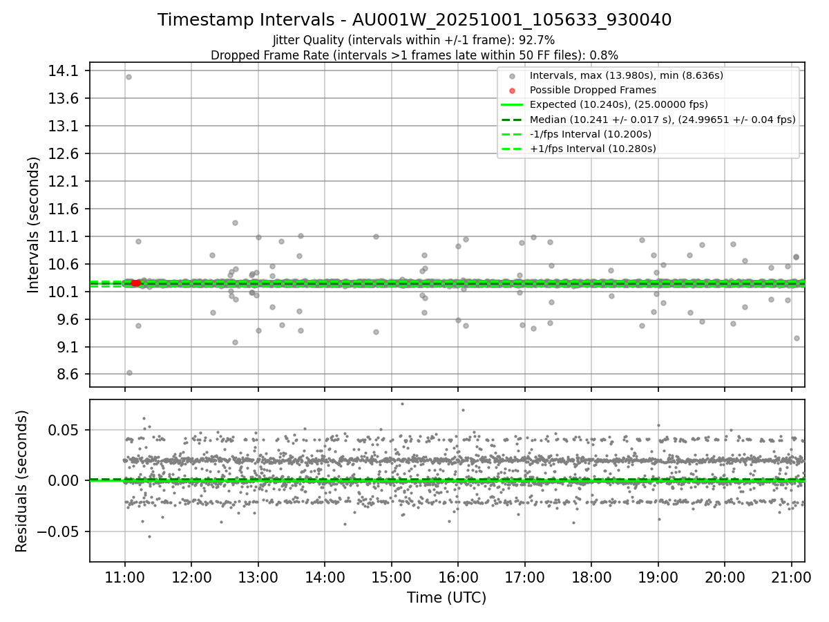
Task: Click the red dot marker beside the legend "Possible Dropped Frames" entry
Action: click(512, 91)
